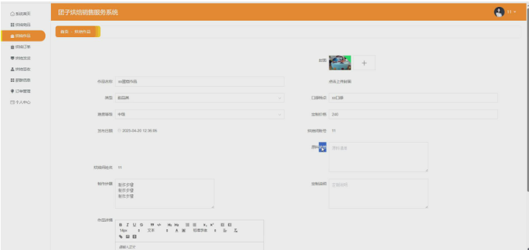The width and height of the screenshot is (529, 250).
Task: Insert a video in editor
Action: click(134, 237)
